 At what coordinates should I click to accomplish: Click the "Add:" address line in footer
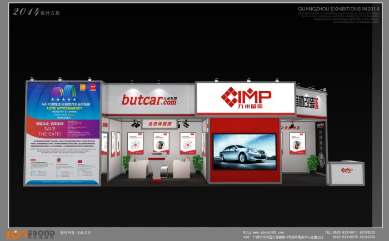pyautogui.click(x=283, y=237)
